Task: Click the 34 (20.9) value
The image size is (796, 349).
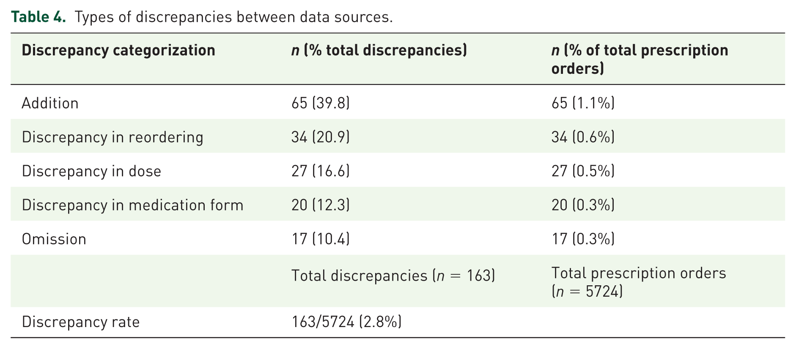Action: click(x=321, y=137)
